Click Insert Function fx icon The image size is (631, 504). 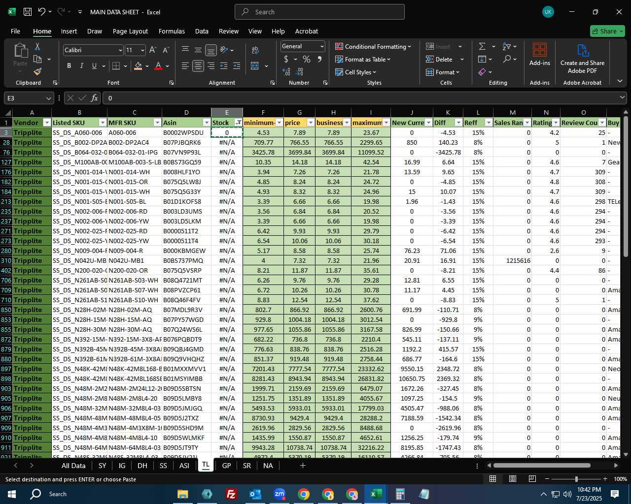(95, 98)
